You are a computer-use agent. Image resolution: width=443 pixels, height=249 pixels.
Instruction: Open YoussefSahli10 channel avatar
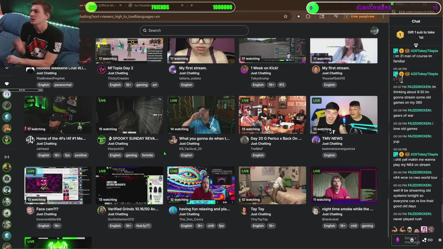[x=316, y=70]
